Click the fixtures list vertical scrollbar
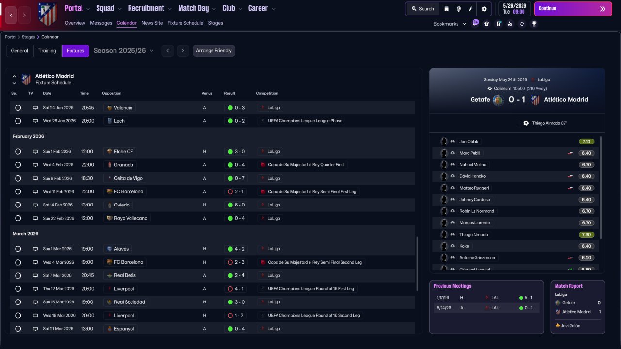The height and width of the screenshot is (349, 621). click(x=417, y=264)
